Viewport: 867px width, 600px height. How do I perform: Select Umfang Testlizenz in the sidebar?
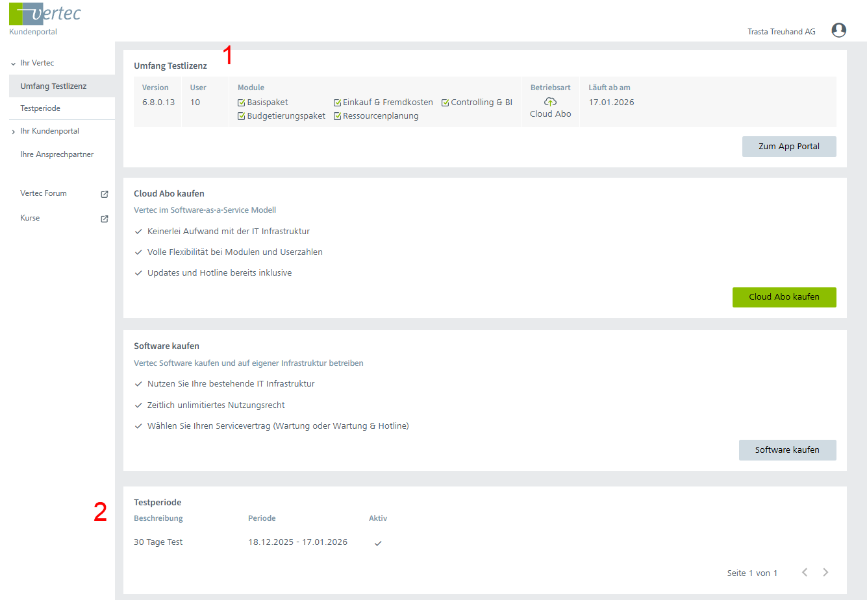coord(53,86)
